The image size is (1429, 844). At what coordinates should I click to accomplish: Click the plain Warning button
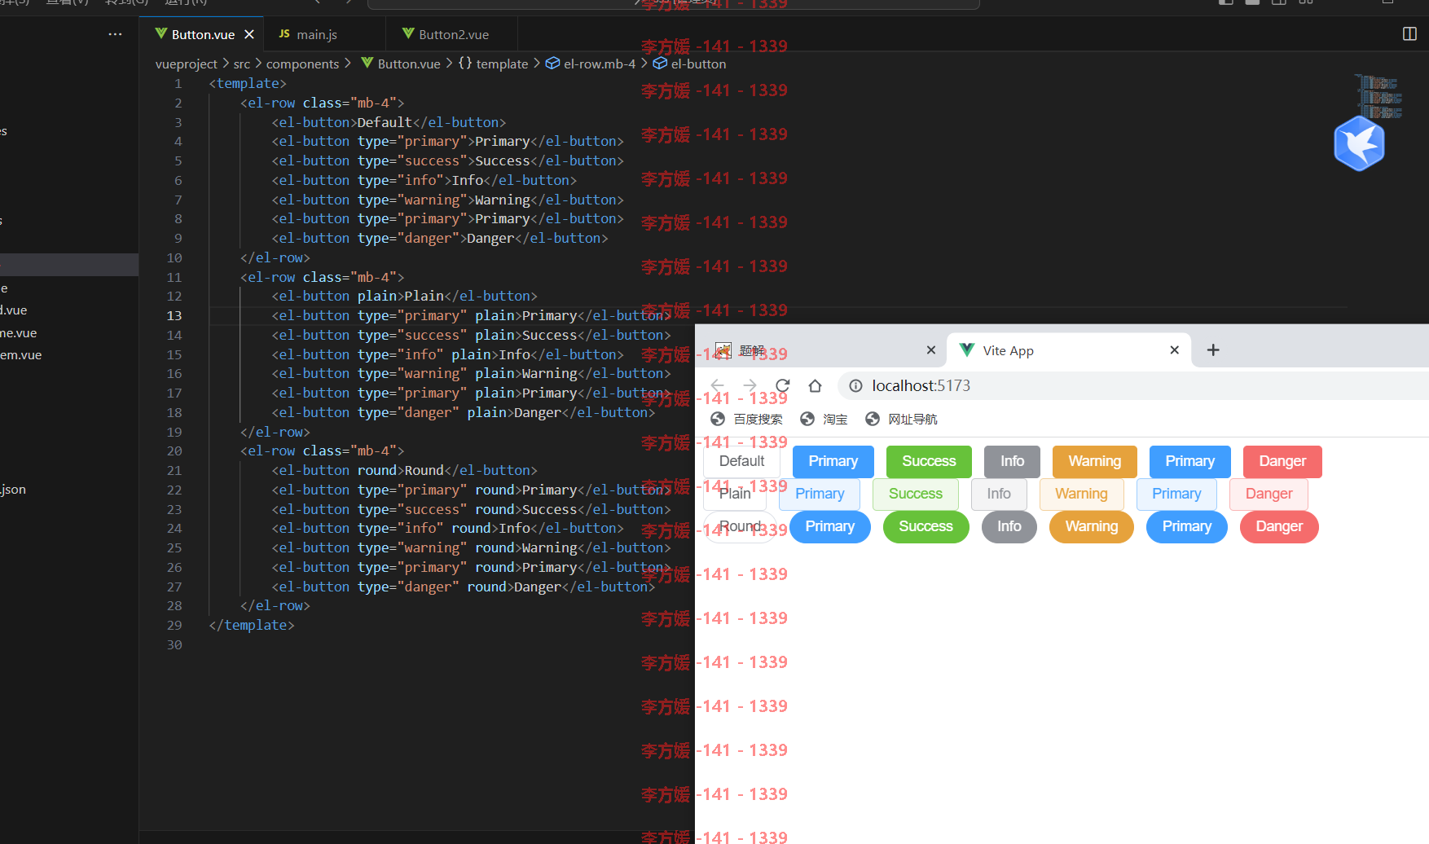point(1081,494)
